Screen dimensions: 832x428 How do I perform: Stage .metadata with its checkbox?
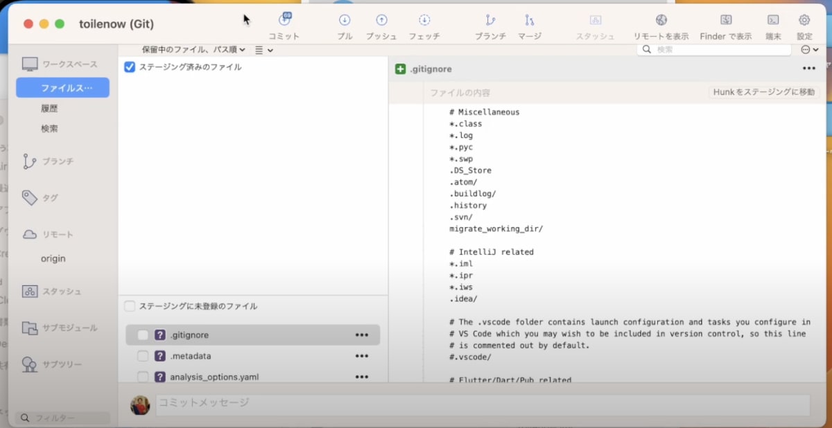[x=143, y=356]
